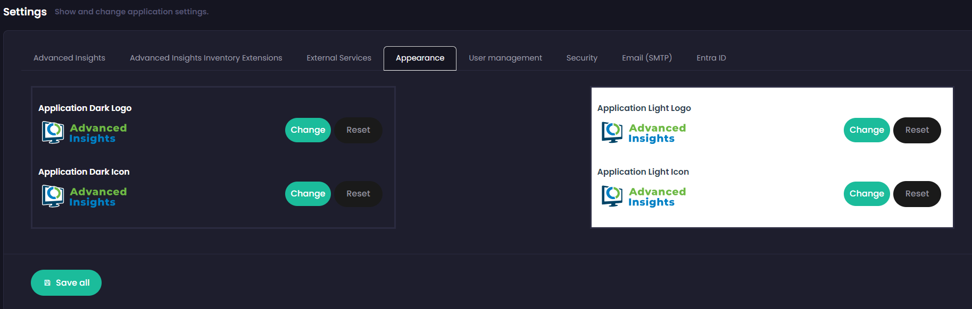Open the User management tab

click(x=505, y=58)
